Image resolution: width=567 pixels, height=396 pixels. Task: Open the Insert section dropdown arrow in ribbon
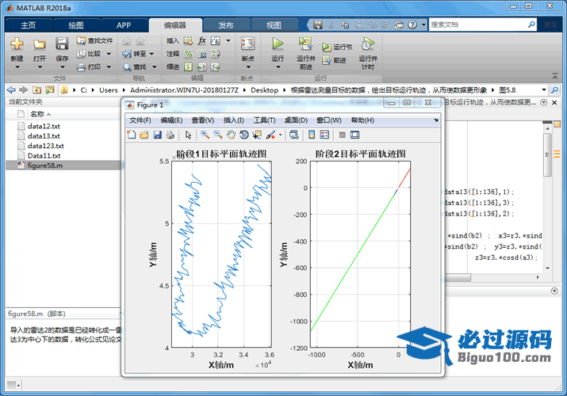tap(228, 40)
